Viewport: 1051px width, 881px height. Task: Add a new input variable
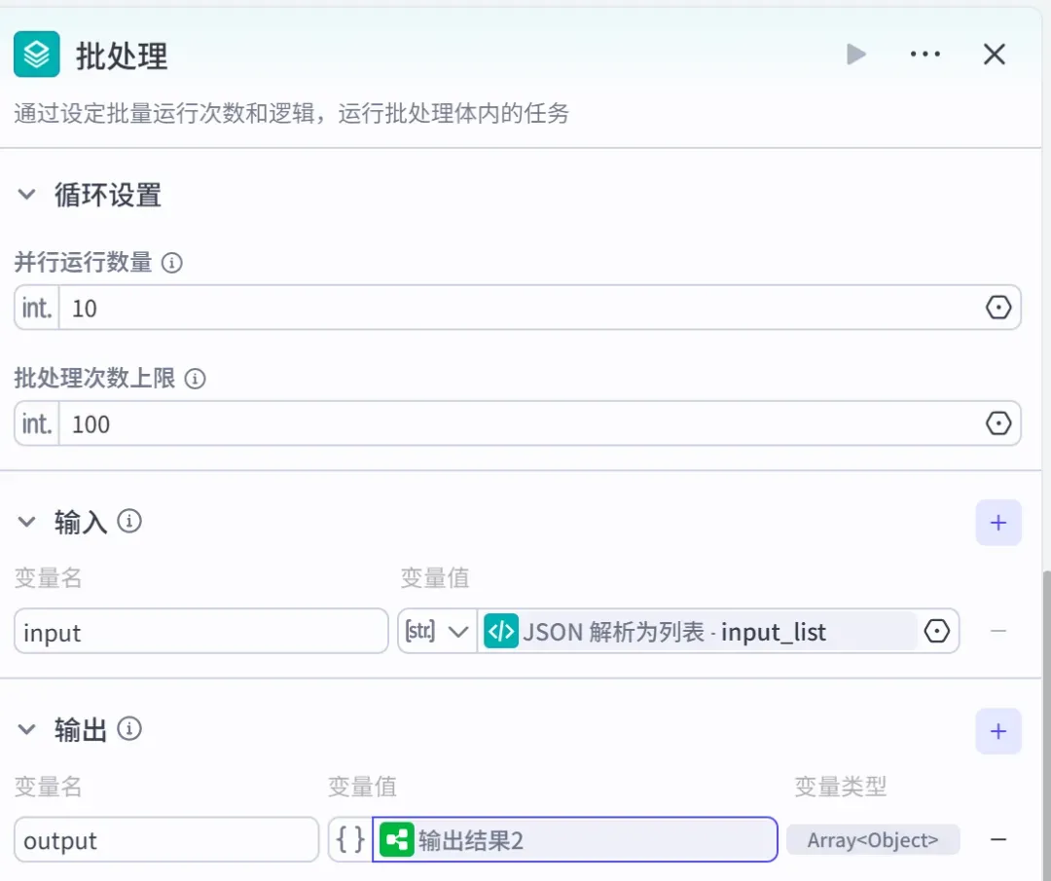pyautogui.click(x=998, y=523)
